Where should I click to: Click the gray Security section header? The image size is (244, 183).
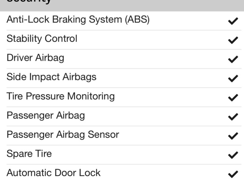click(x=122, y=6)
